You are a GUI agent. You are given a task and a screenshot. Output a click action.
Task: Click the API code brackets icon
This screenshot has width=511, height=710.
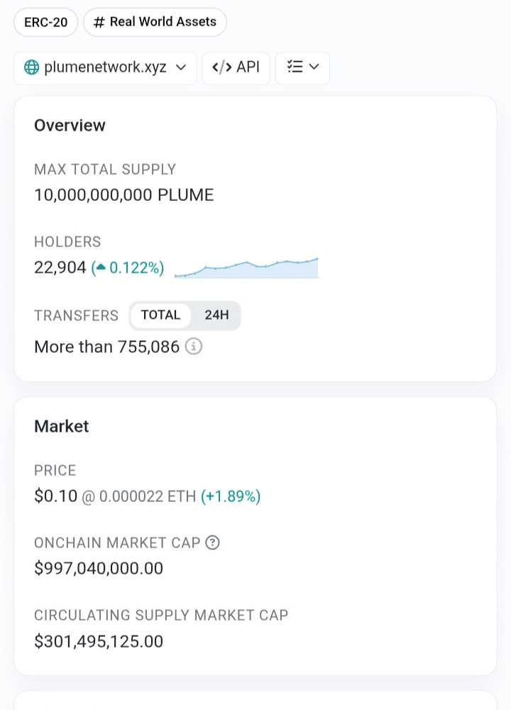click(x=222, y=67)
